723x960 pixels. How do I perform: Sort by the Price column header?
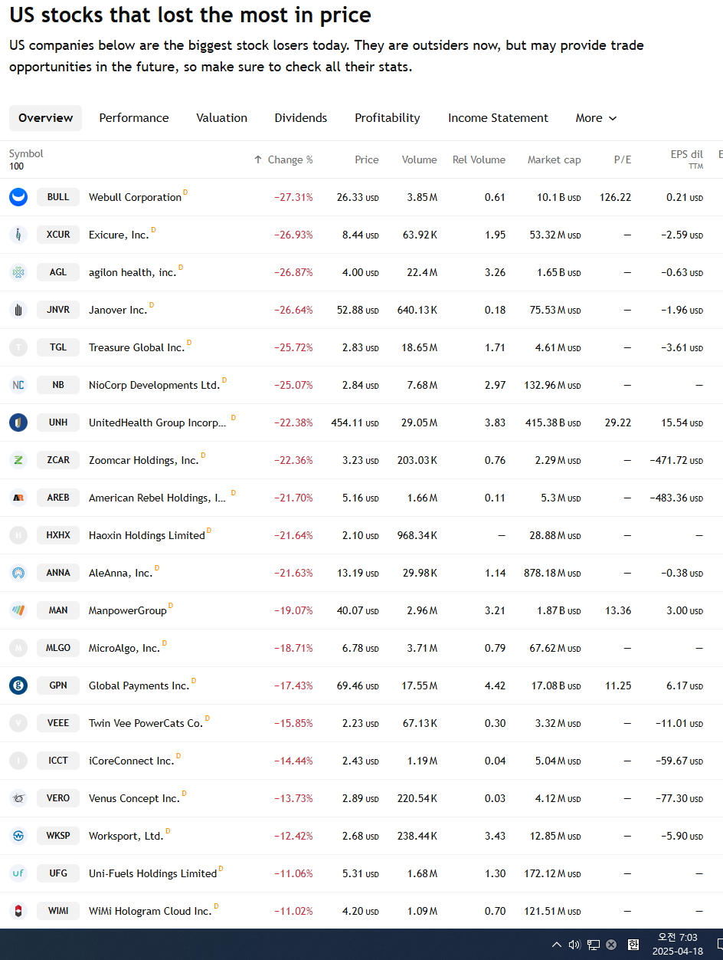point(367,159)
